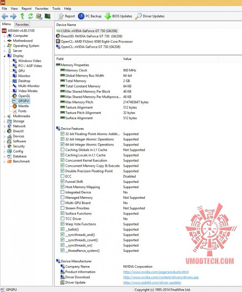Collapse the Display tree node
This screenshot has width=242, height=292.
(x=4, y=56)
